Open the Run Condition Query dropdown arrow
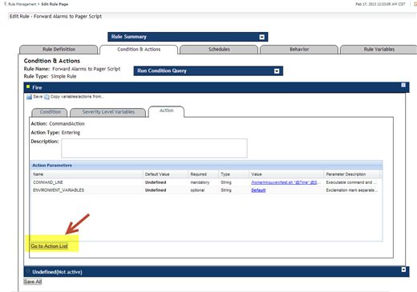This screenshot has height=292, width=417. pos(277,71)
